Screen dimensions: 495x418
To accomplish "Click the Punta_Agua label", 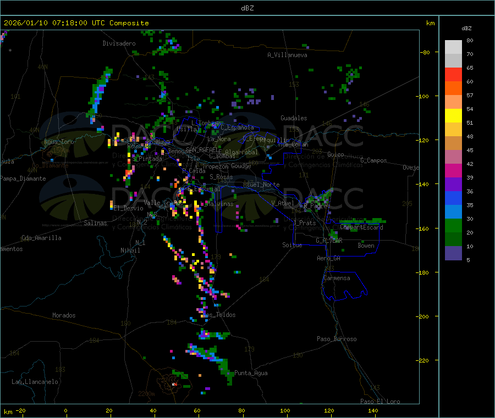I will coord(251,373).
